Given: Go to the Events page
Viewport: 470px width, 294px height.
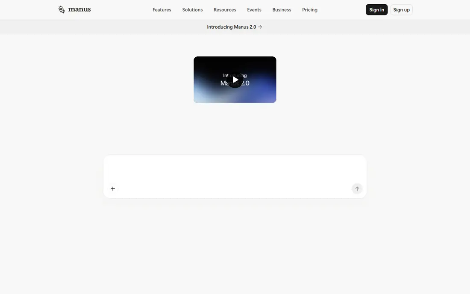Looking at the screenshot, I should [254, 9].
